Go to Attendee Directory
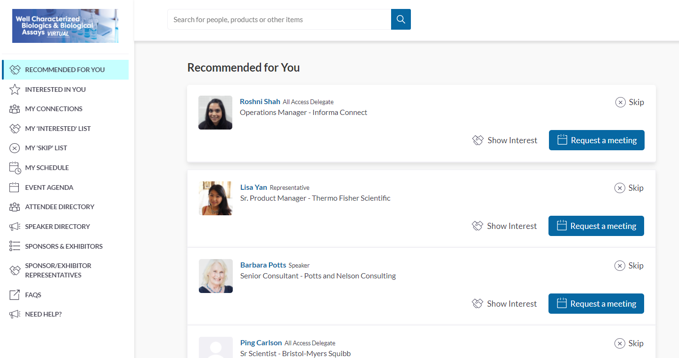The width and height of the screenshot is (679, 358). click(x=59, y=207)
